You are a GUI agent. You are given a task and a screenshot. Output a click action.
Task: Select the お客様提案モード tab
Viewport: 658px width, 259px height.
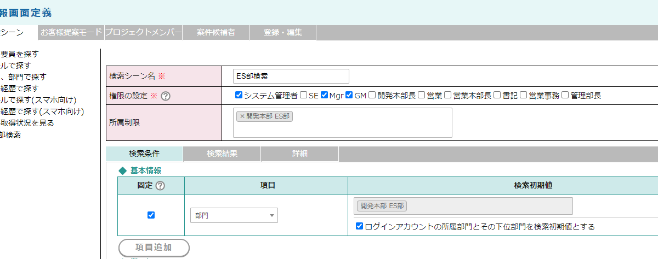71,32
